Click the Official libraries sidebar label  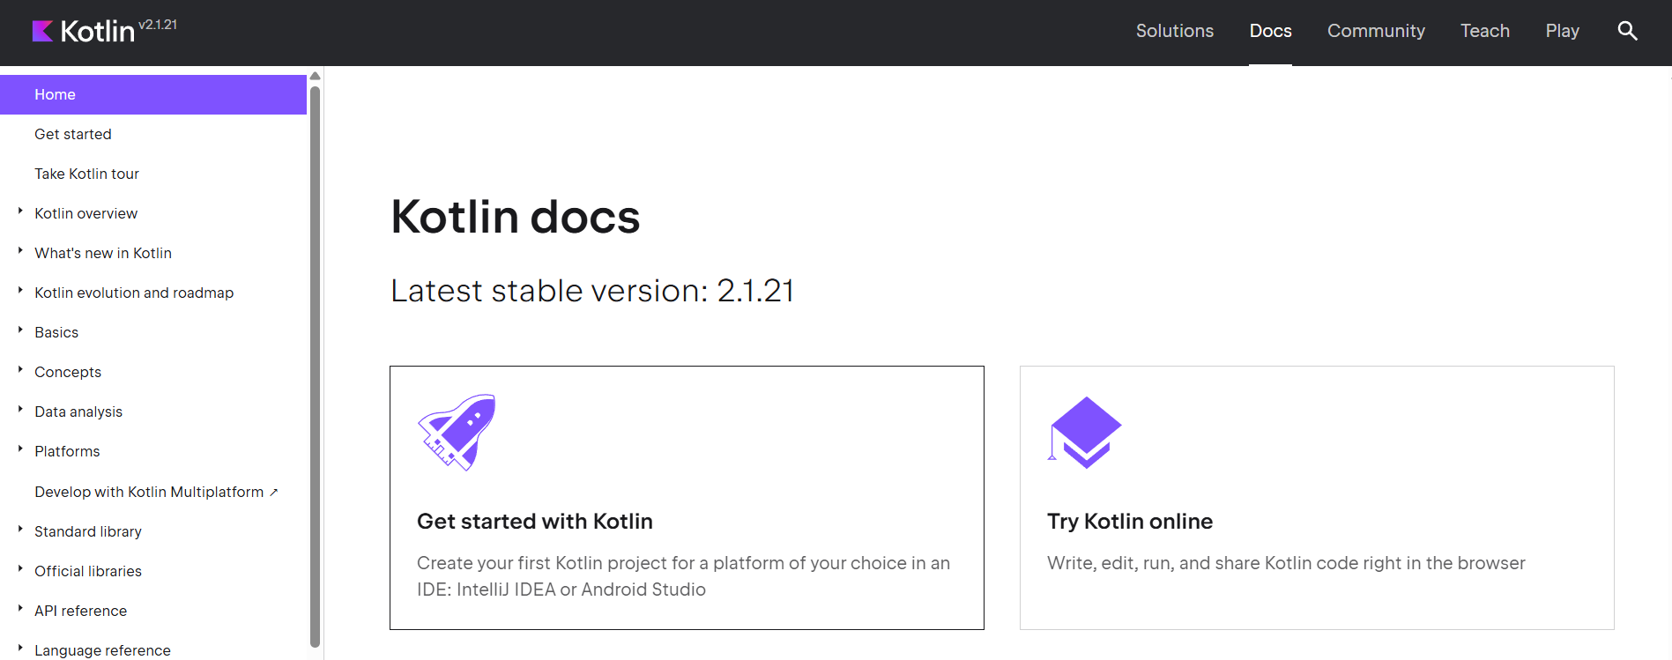click(x=88, y=571)
